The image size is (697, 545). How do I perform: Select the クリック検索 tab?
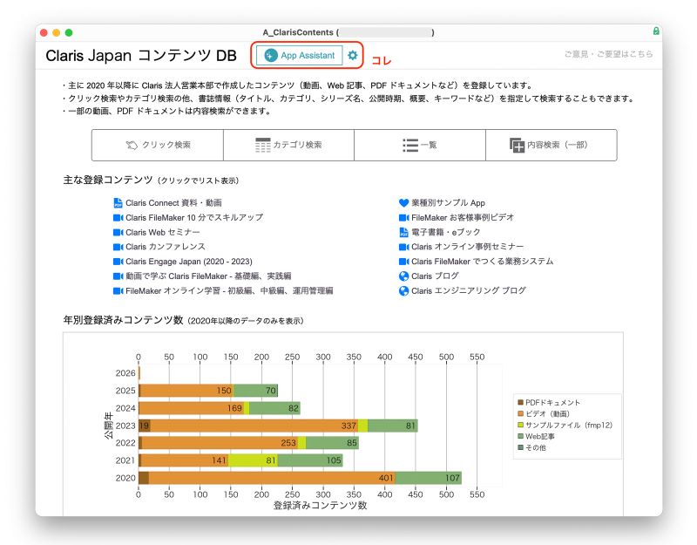(158, 146)
